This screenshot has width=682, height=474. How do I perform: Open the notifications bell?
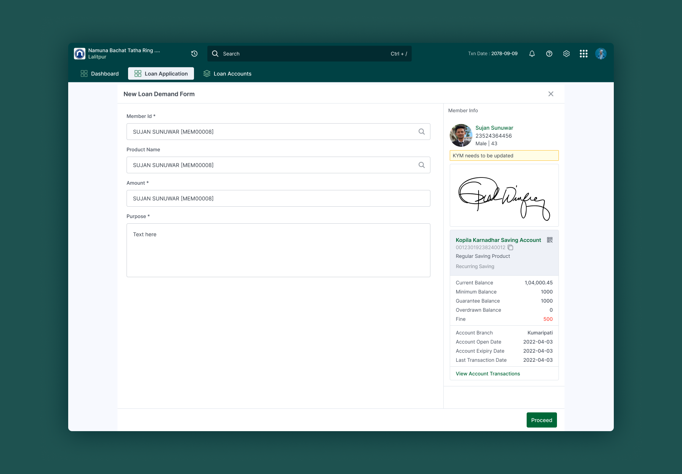tap(532, 53)
